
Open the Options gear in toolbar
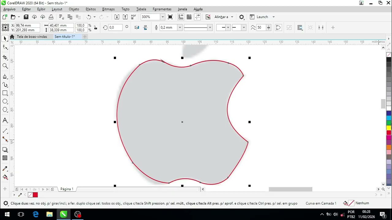tap(242, 17)
